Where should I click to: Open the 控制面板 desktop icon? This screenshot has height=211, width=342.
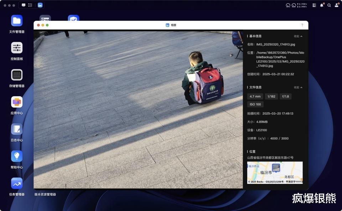point(17,48)
